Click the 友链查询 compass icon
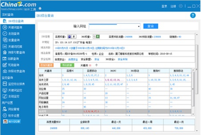 (5, 34)
